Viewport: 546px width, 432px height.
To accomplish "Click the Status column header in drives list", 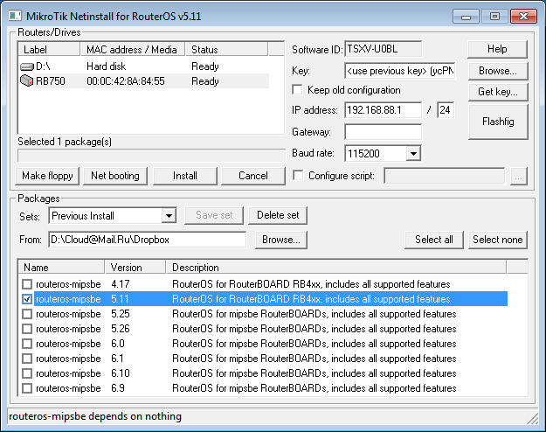I will [226, 50].
